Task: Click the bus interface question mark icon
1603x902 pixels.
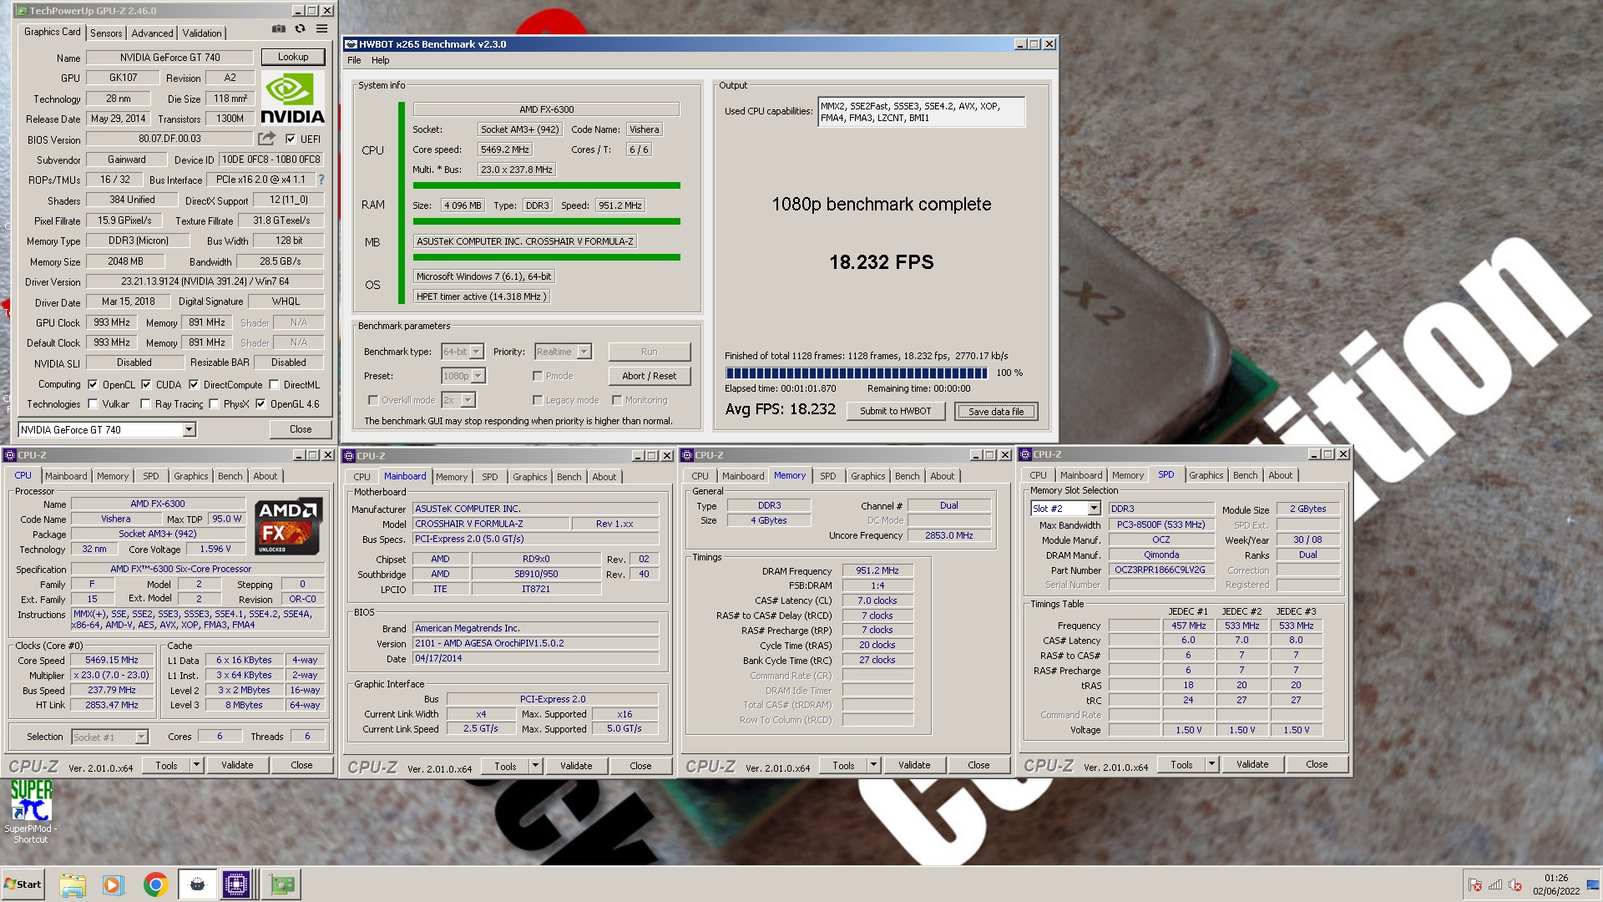Action: 321,180
